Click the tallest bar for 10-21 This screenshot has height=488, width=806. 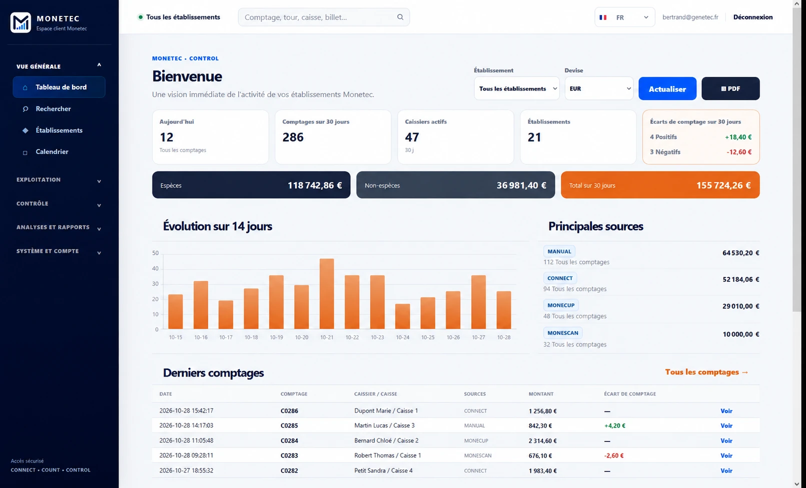pyautogui.click(x=327, y=293)
